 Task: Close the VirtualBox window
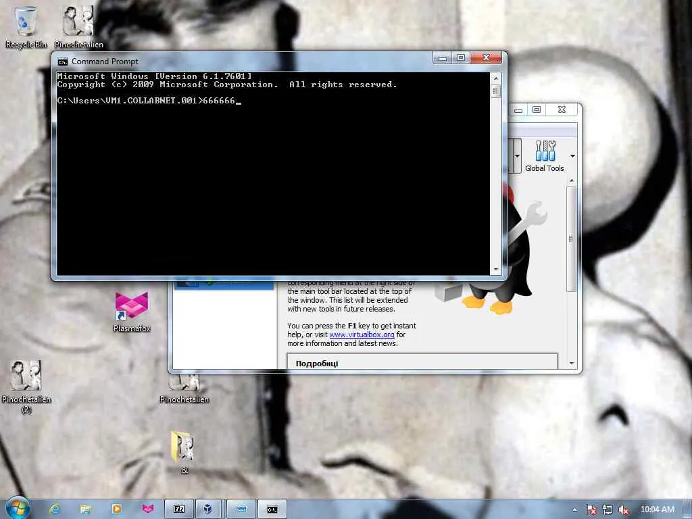point(562,109)
